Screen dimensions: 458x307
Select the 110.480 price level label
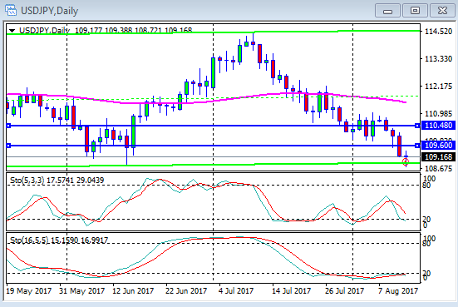pos(438,126)
